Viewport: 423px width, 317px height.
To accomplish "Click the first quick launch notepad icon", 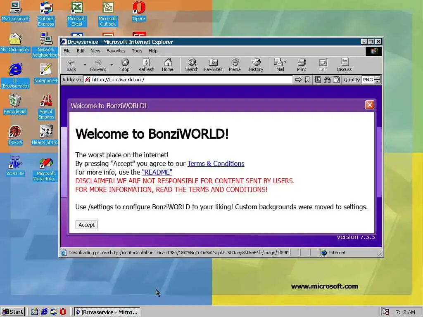I will [x=35, y=312].
